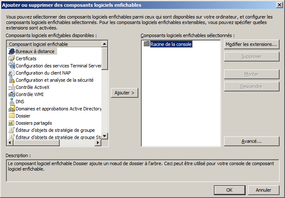The height and width of the screenshot is (198, 285).
Task: Select Domaines et approbations Active Directory
Action: [58, 109]
